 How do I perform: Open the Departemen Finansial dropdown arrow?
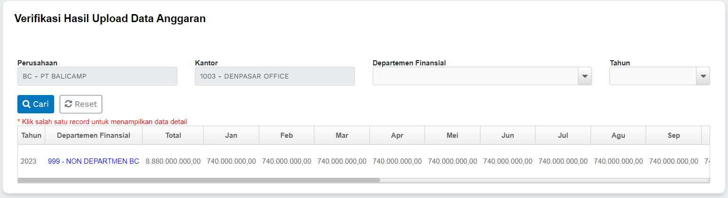point(585,76)
